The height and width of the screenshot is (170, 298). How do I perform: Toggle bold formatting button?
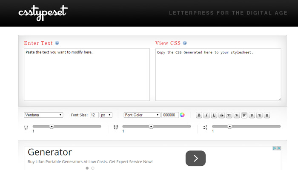pos(199,115)
